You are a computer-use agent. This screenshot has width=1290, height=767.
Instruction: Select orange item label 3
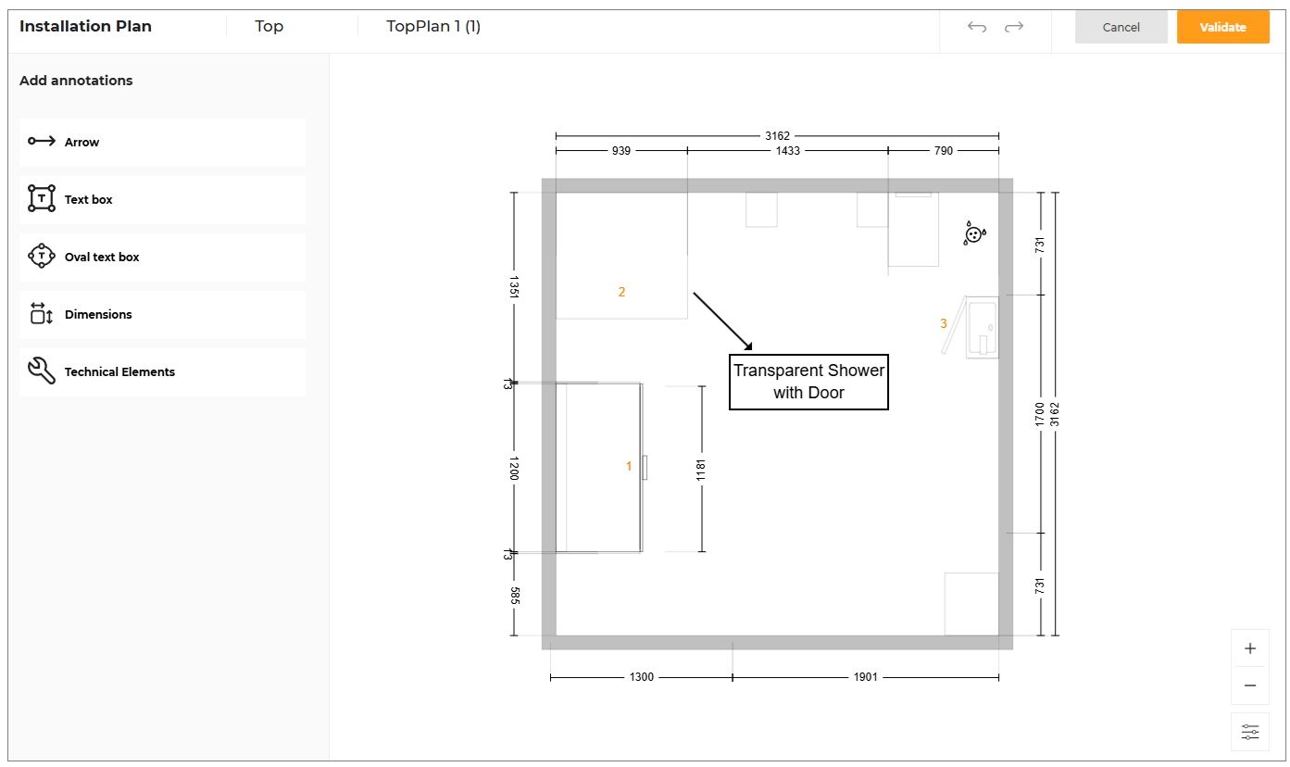(944, 323)
